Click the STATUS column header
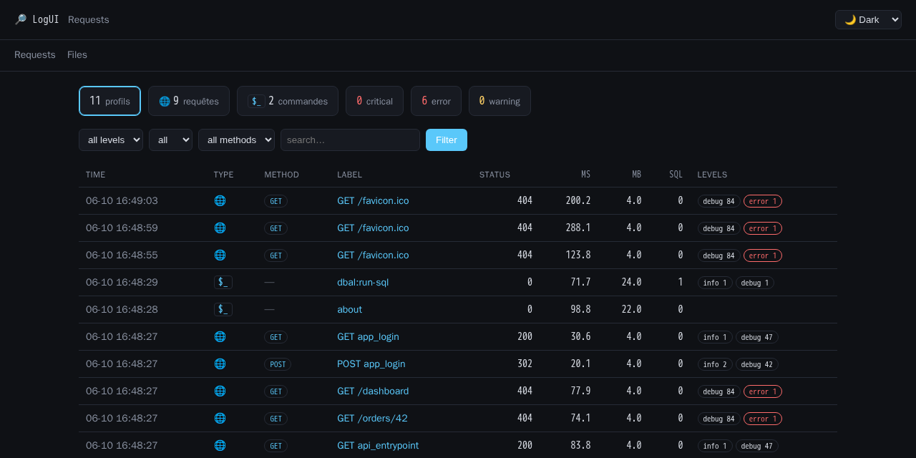Image resolution: width=916 pixels, height=458 pixels. (x=494, y=175)
